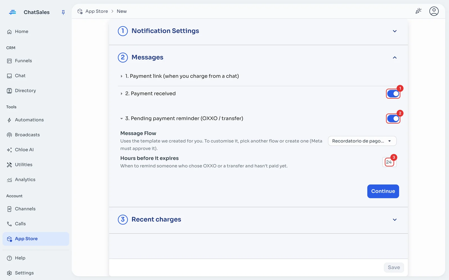Open Chat from the sidebar
Screen dimensions: 449x280
(x=36, y=76)
